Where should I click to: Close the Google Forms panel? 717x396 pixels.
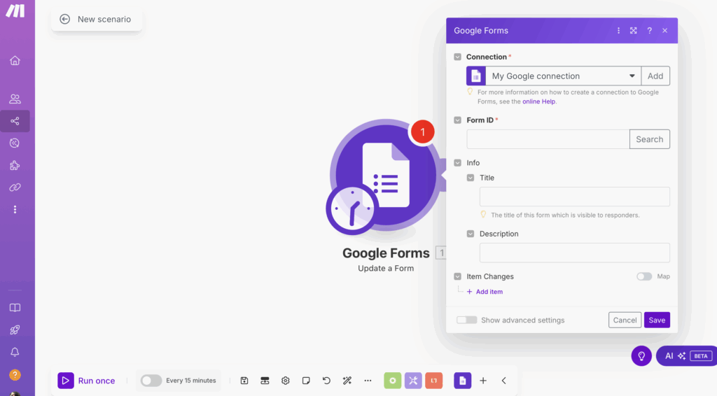pyautogui.click(x=665, y=31)
